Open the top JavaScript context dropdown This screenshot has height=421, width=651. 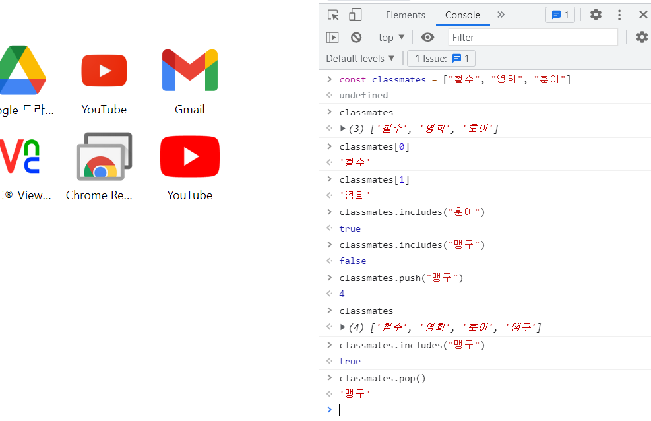point(391,38)
